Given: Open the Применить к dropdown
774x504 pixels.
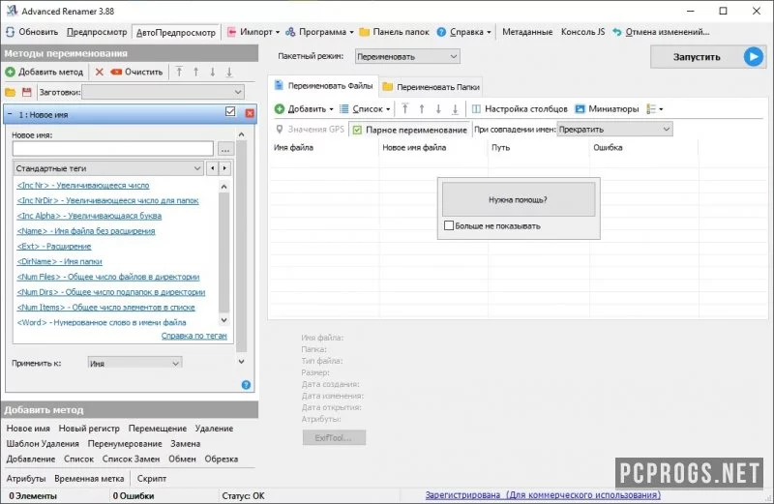Looking at the screenshot, I should click(134, 363).
